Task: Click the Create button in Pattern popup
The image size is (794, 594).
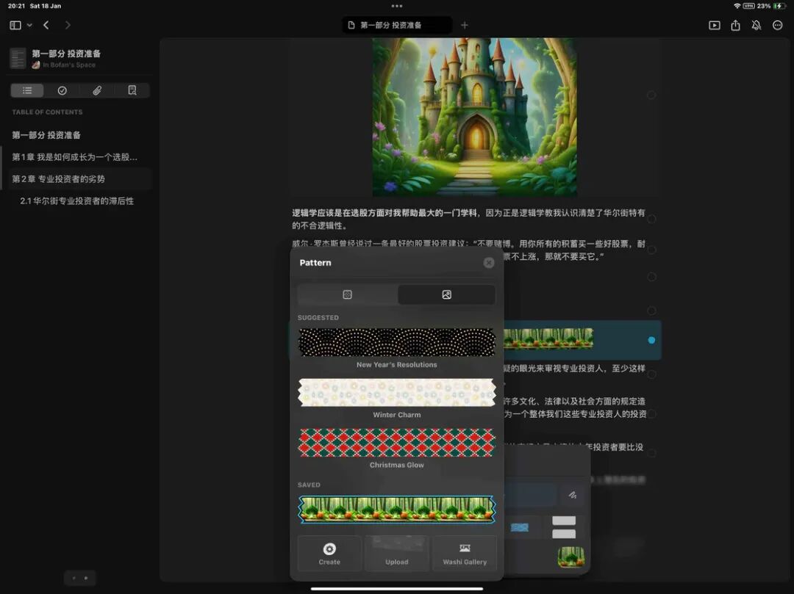Action: (329, 554)
